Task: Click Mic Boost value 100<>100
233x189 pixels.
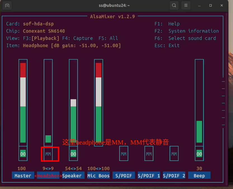Action: point(98,168)
